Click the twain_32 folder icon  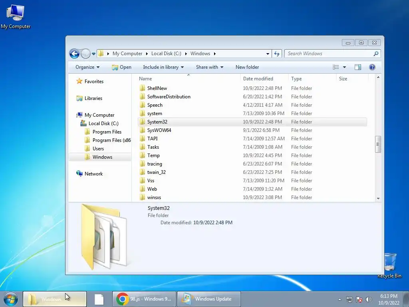coord(142,172)
